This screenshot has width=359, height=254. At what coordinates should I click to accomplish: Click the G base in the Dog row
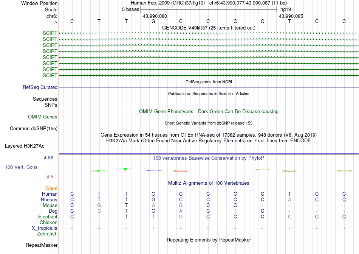tap(153, 211)
